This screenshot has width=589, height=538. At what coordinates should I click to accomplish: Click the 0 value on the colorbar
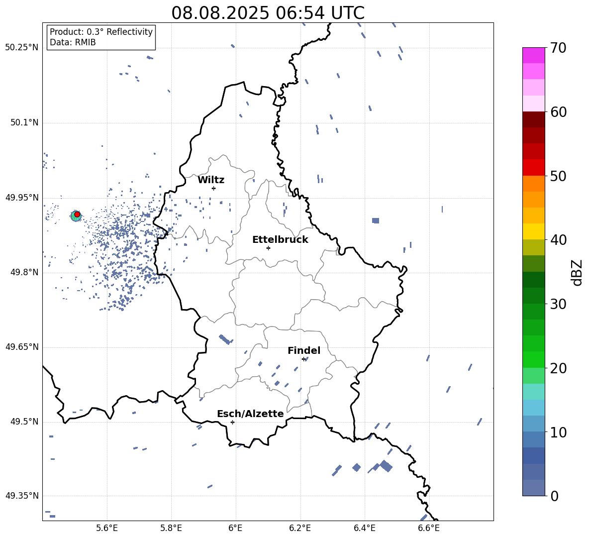click(x=554, y=496)
